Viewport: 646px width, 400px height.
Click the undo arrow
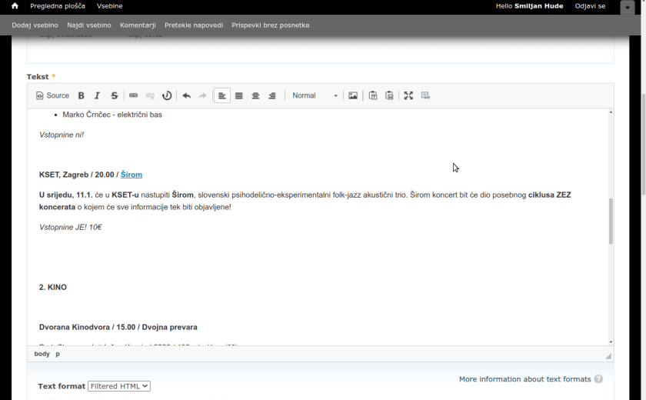pos(186,96)
